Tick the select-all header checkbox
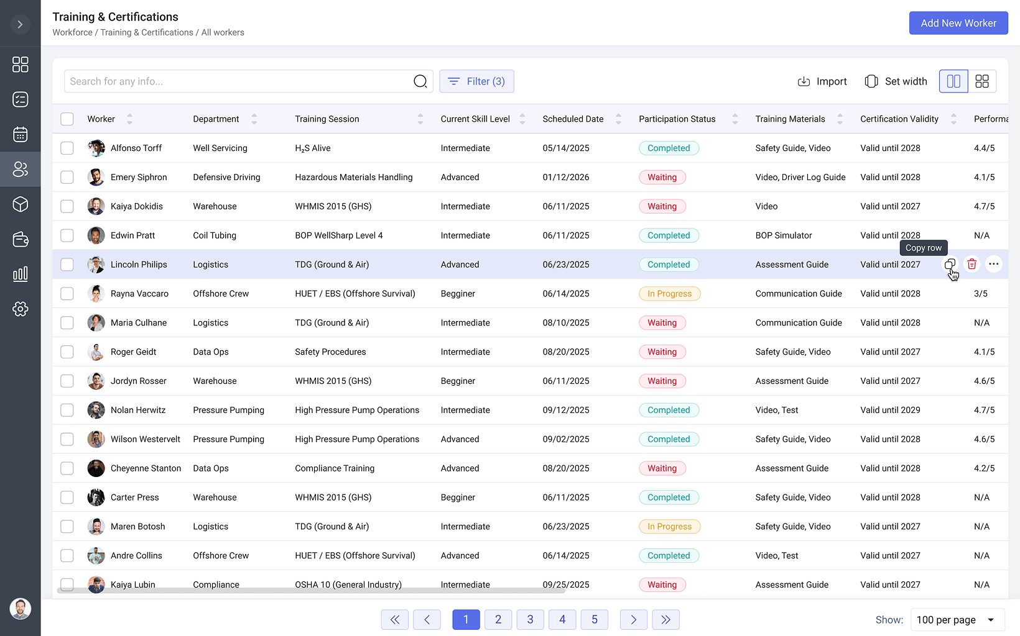 click(x=67, y=119)
